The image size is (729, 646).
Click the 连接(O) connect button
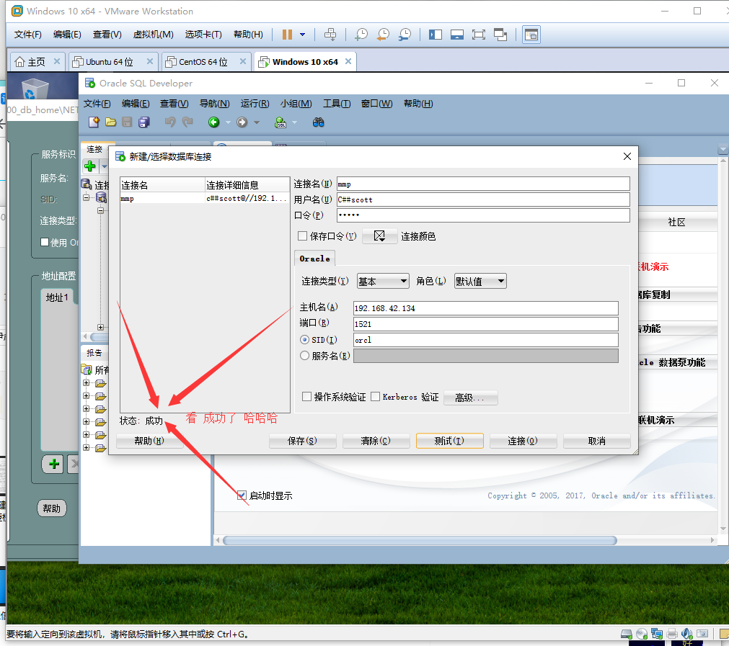pos(523,441)
